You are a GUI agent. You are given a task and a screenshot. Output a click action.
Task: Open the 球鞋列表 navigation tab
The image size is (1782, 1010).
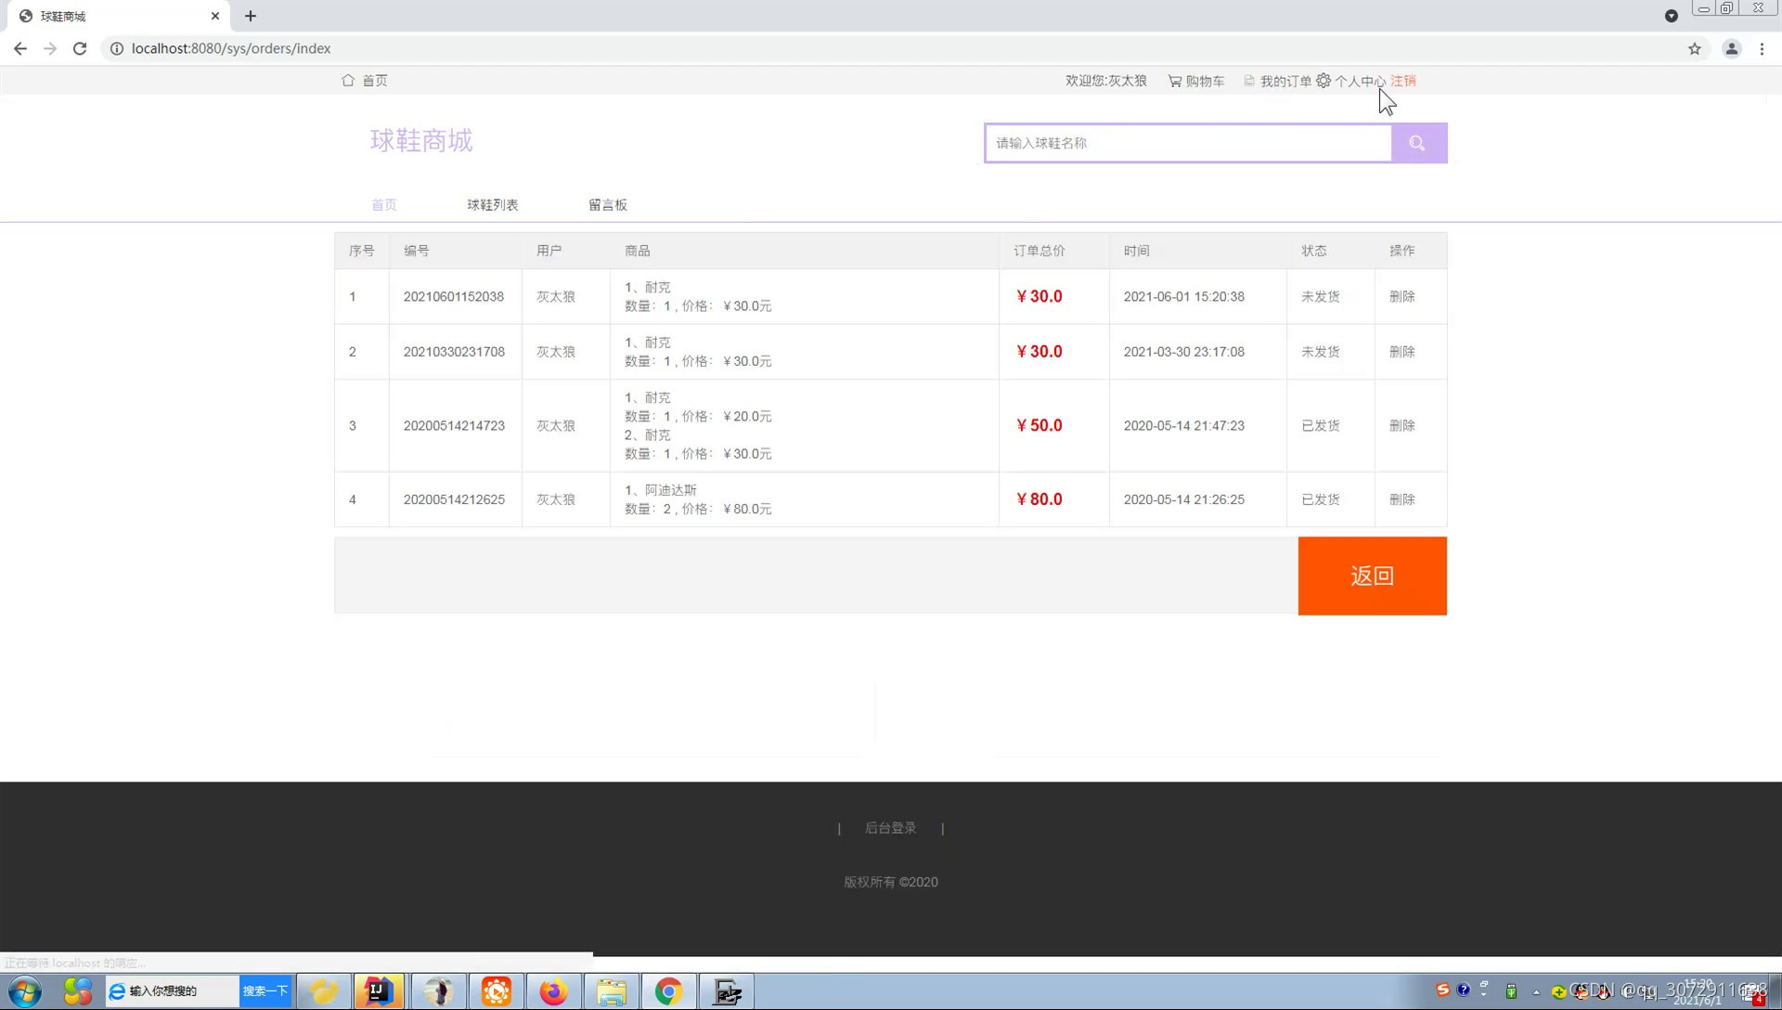(493, 205)
